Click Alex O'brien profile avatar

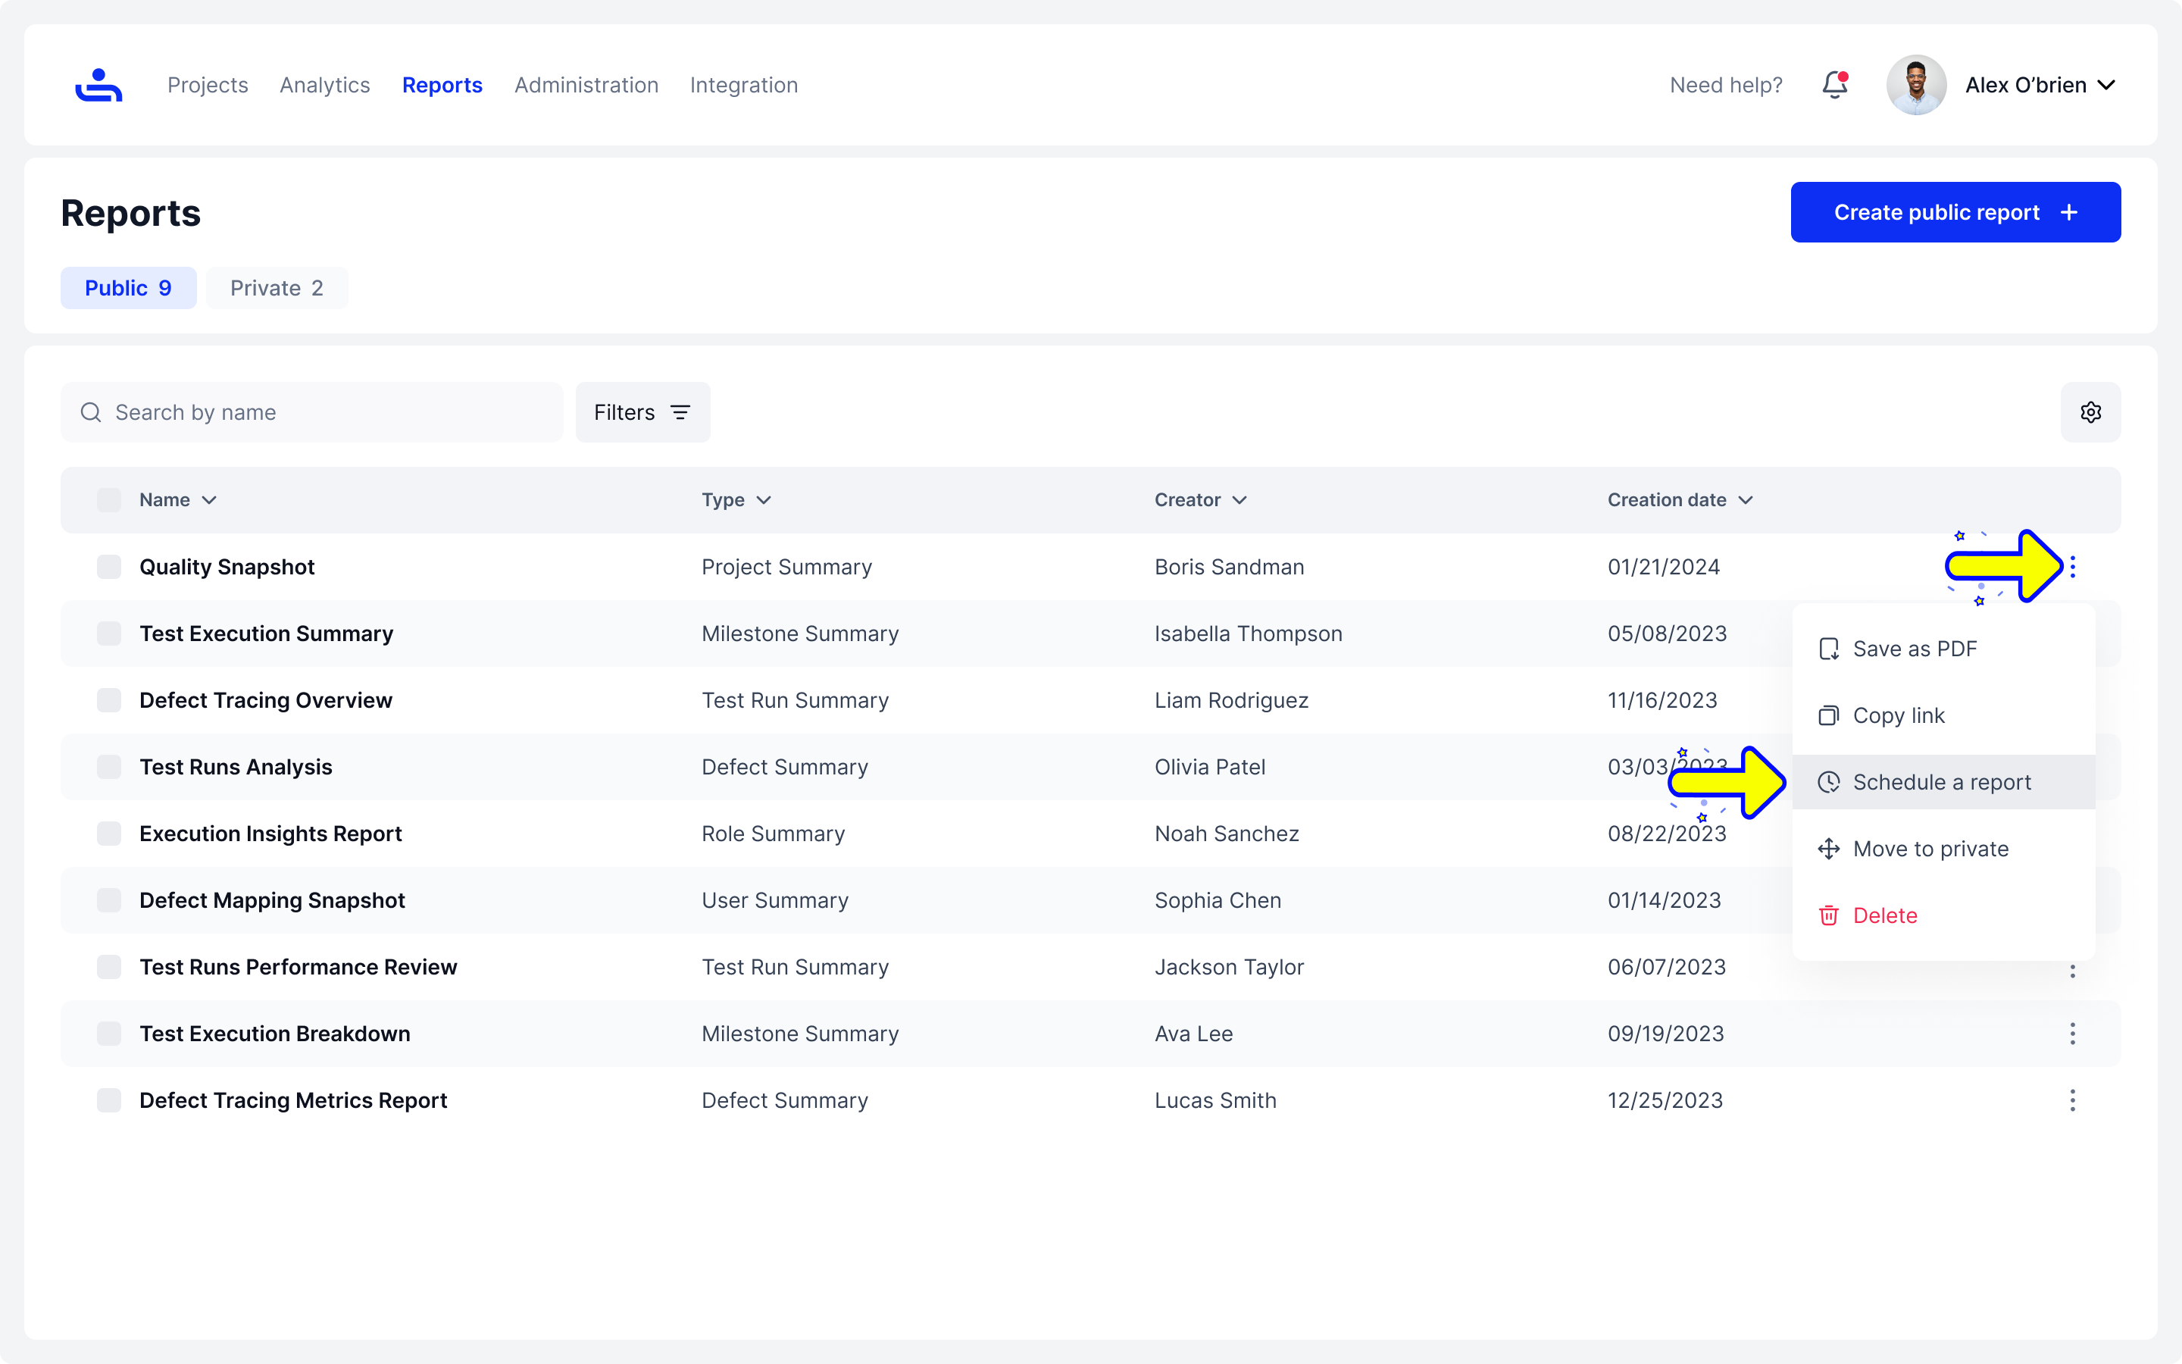point(1916,85)
